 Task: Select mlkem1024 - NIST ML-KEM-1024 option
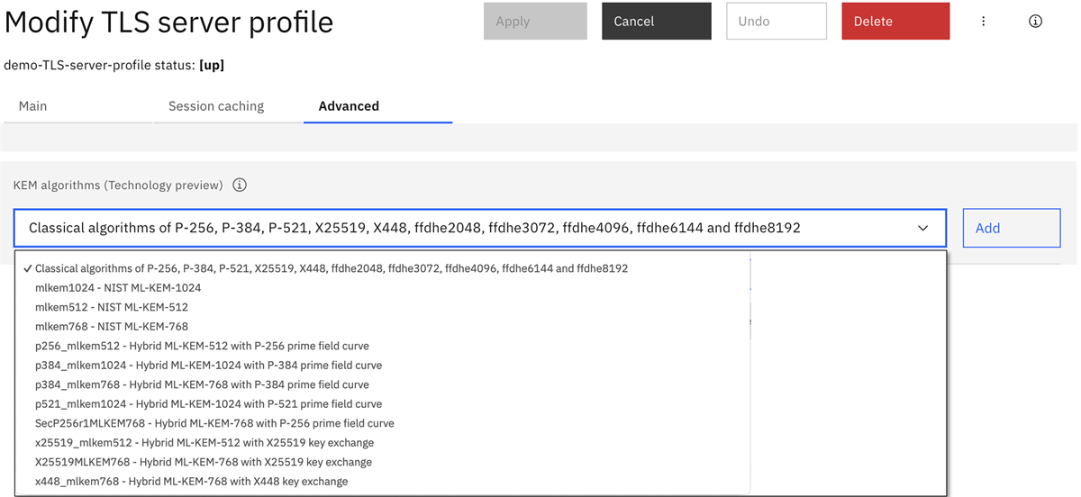pyautogui.click(x=118, y=288)
